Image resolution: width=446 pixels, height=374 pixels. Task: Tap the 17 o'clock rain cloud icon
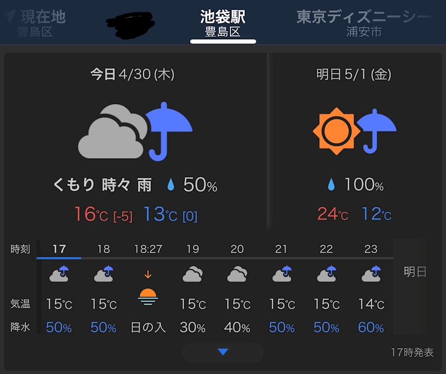click(59, 274)
